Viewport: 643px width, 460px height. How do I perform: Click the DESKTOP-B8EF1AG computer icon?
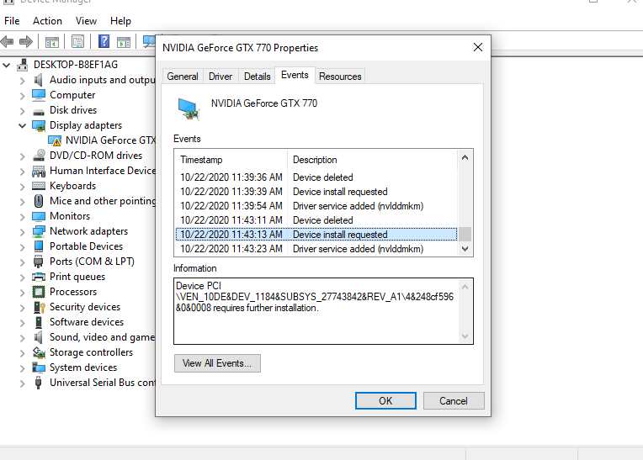pyautogui.click(x=23, y=65)
